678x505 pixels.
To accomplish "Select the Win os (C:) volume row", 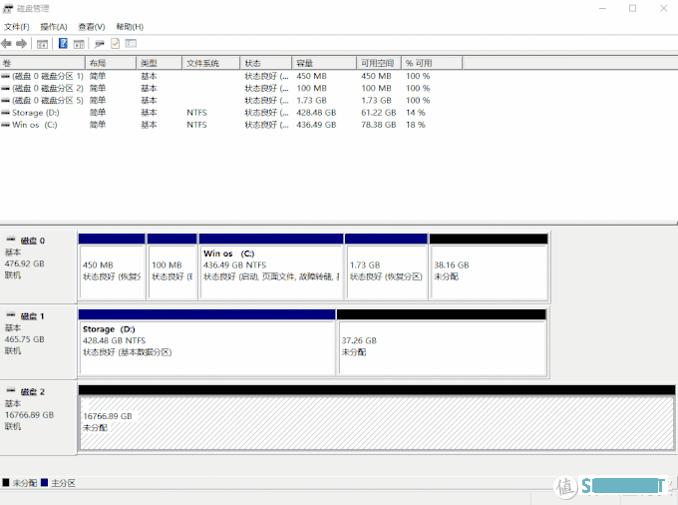I will click(x=231, y=125).
